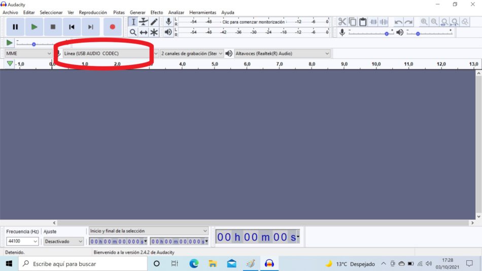482x271 pixels.
Task: Click the recording meter to start monitoring
Action: (x=254, y=22)
